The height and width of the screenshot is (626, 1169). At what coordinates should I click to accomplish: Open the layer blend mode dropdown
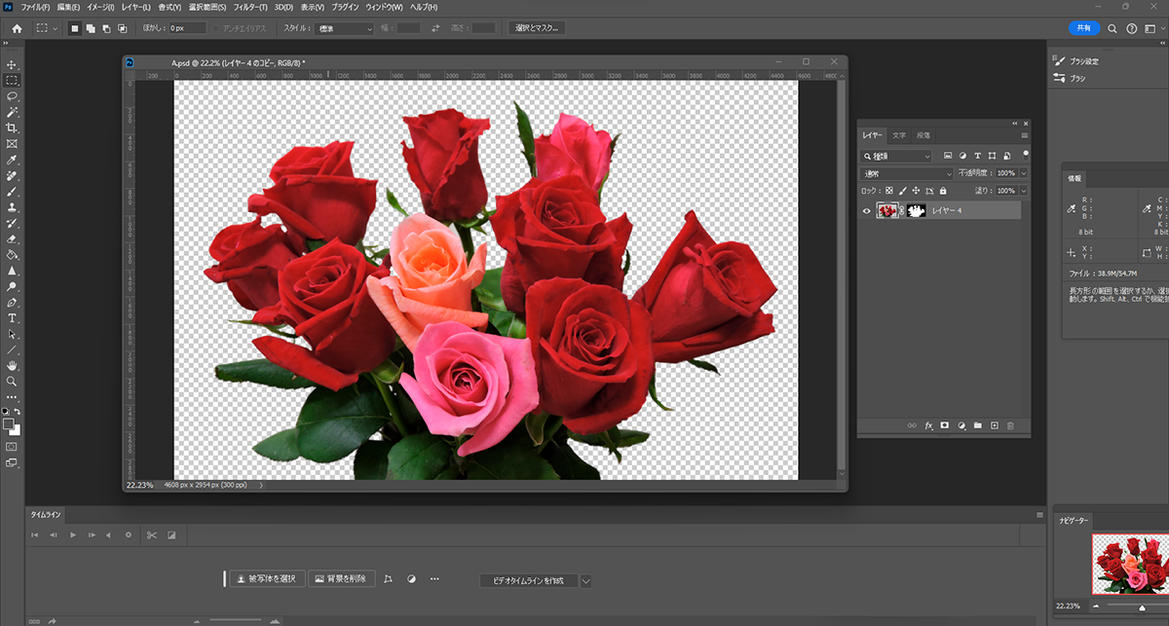[x=907, y=173]
